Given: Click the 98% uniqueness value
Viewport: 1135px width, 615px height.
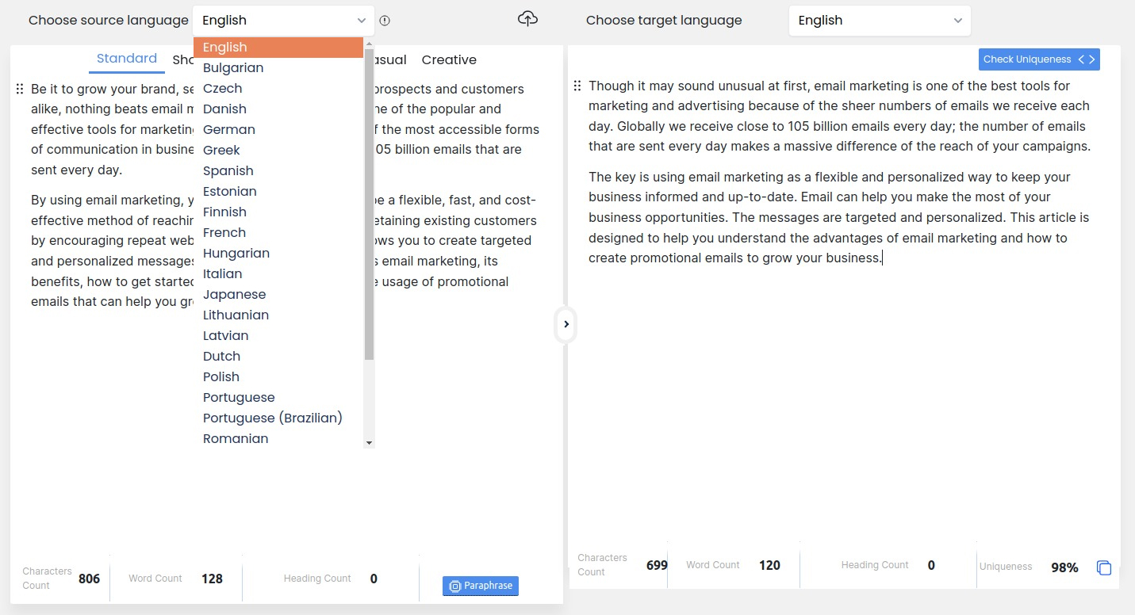Looking at the screenshot, I should pos(1064,567).
